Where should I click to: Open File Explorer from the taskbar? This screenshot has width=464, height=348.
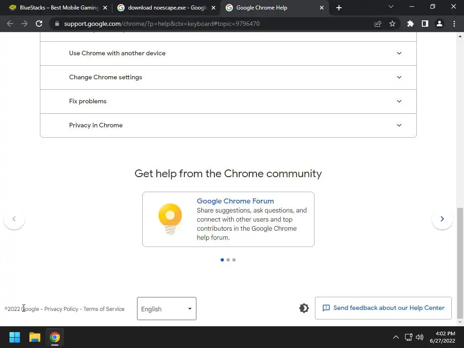click(x=34, y=337)
